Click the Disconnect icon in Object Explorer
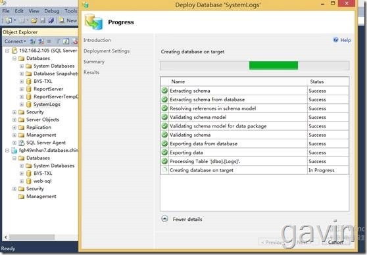The image size is (367, 255). [x=41, y=41]
